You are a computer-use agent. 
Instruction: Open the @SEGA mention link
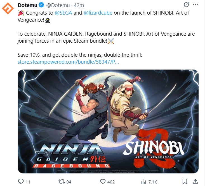click(x=63, y=13)
